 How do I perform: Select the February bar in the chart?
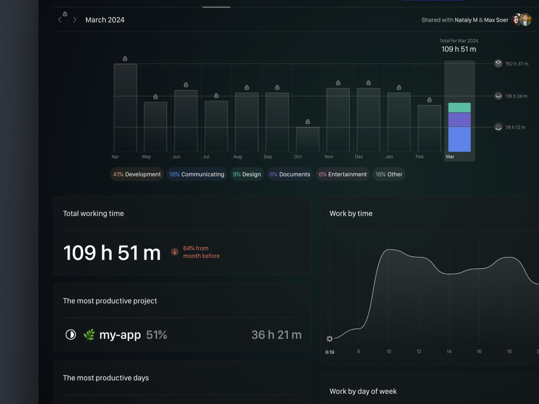430,129
